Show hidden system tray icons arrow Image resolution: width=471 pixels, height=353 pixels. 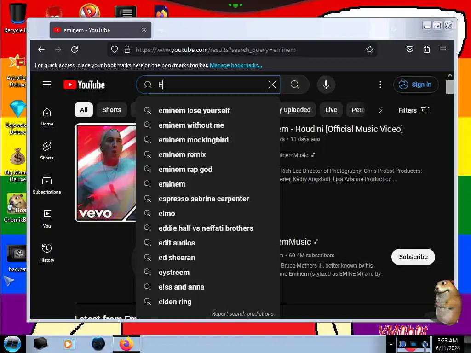point(391,344)
